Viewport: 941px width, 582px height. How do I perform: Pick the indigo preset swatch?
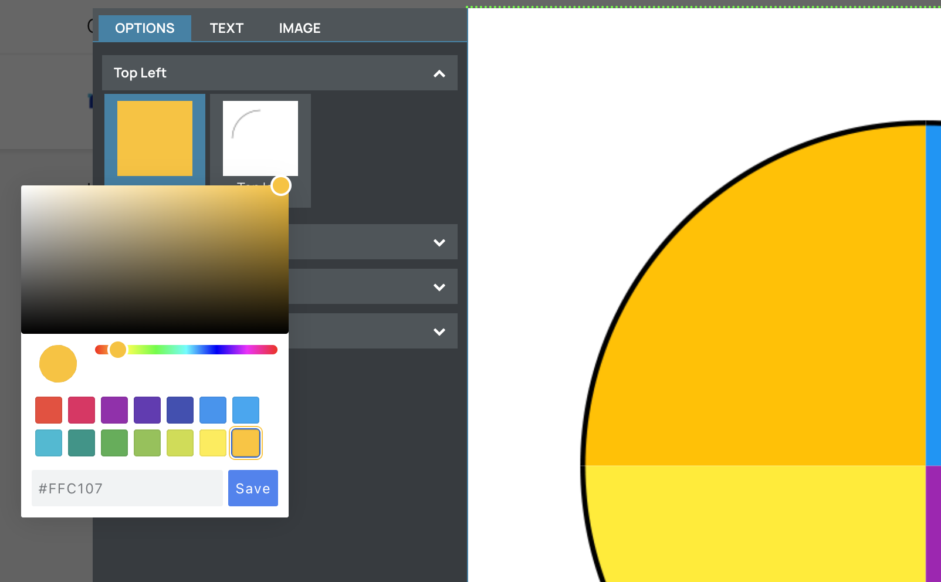[x=180, y=410]
